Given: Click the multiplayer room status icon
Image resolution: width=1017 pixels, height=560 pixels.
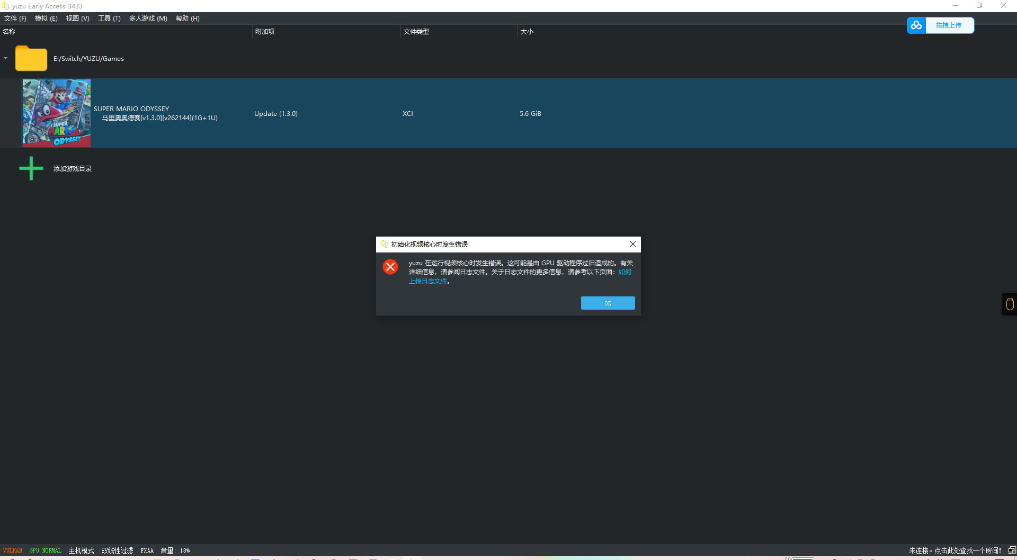Looking at the screenshot, I should (1012, 550).
